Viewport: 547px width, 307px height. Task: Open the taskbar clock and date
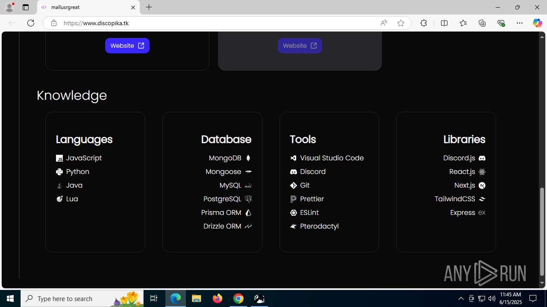(511, 298)
